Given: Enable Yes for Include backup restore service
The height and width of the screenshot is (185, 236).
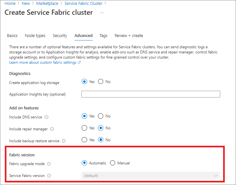Looking at the screenshot, I should (x=85, y=140).
